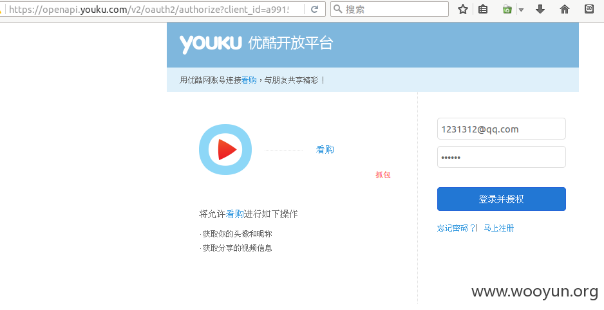Click into the 搜索 search box
The image size is (604, 310).
390,9
